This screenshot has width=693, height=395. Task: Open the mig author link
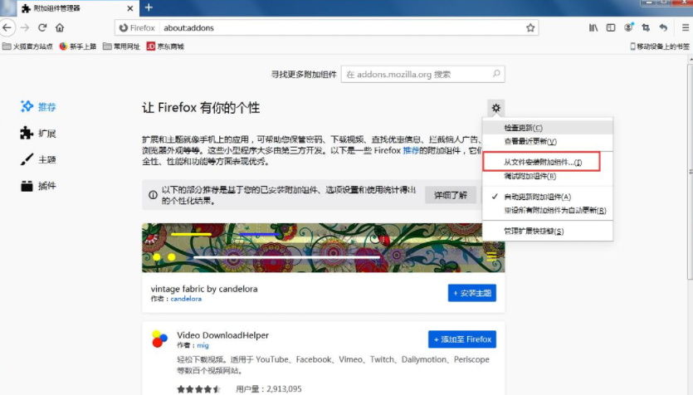tap(203, 345)
